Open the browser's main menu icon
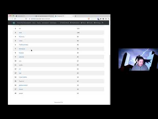This screenshot has width=158, height=119. pos(108,19)
